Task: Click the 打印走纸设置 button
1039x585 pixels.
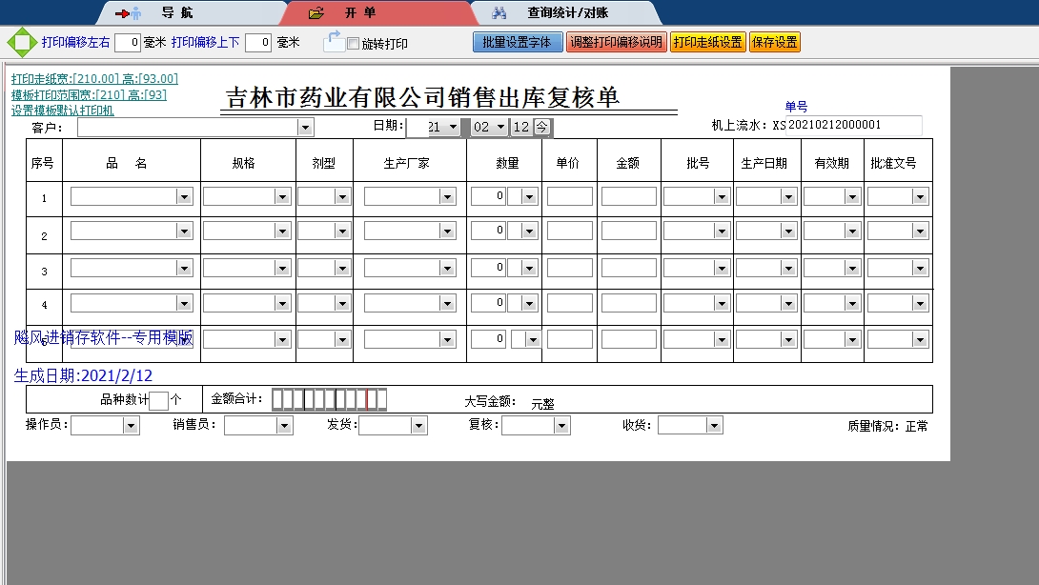Action: (x=707, y=43)
